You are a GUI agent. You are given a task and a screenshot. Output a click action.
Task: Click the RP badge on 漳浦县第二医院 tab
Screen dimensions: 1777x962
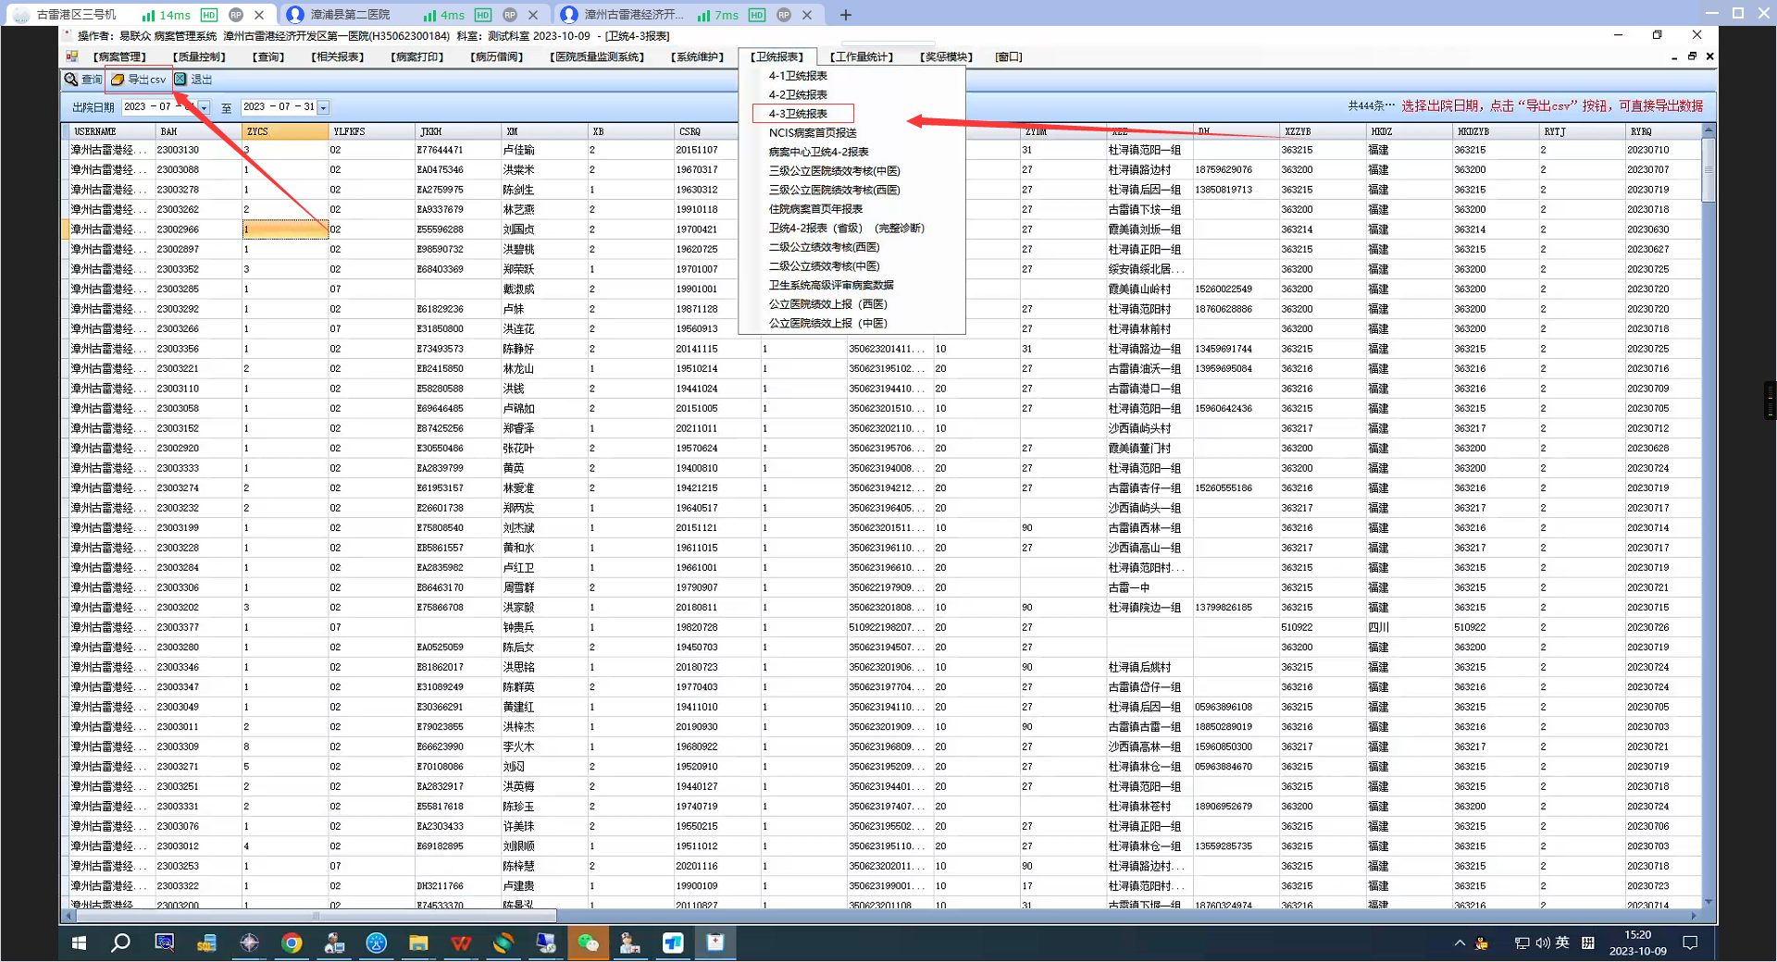point(510,15)
